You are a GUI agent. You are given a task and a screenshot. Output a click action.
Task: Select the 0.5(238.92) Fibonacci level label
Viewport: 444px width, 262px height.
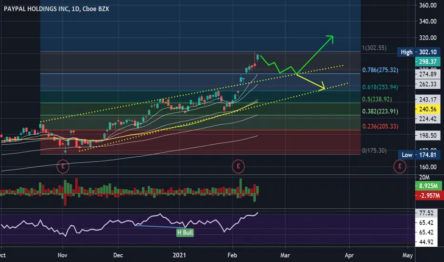pos(377,99)
